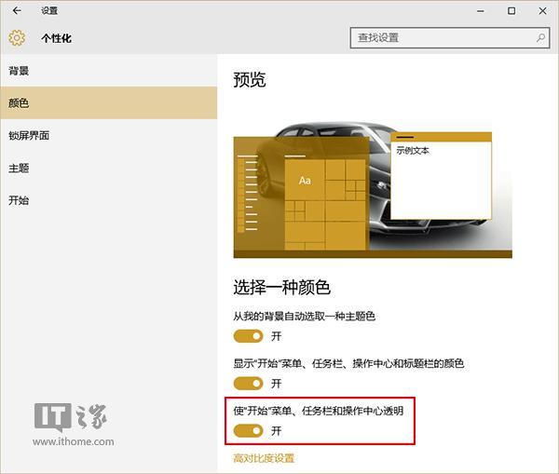Disable the 使"开始"菜单 透明 transparency switch

click(x=248, y=430)
